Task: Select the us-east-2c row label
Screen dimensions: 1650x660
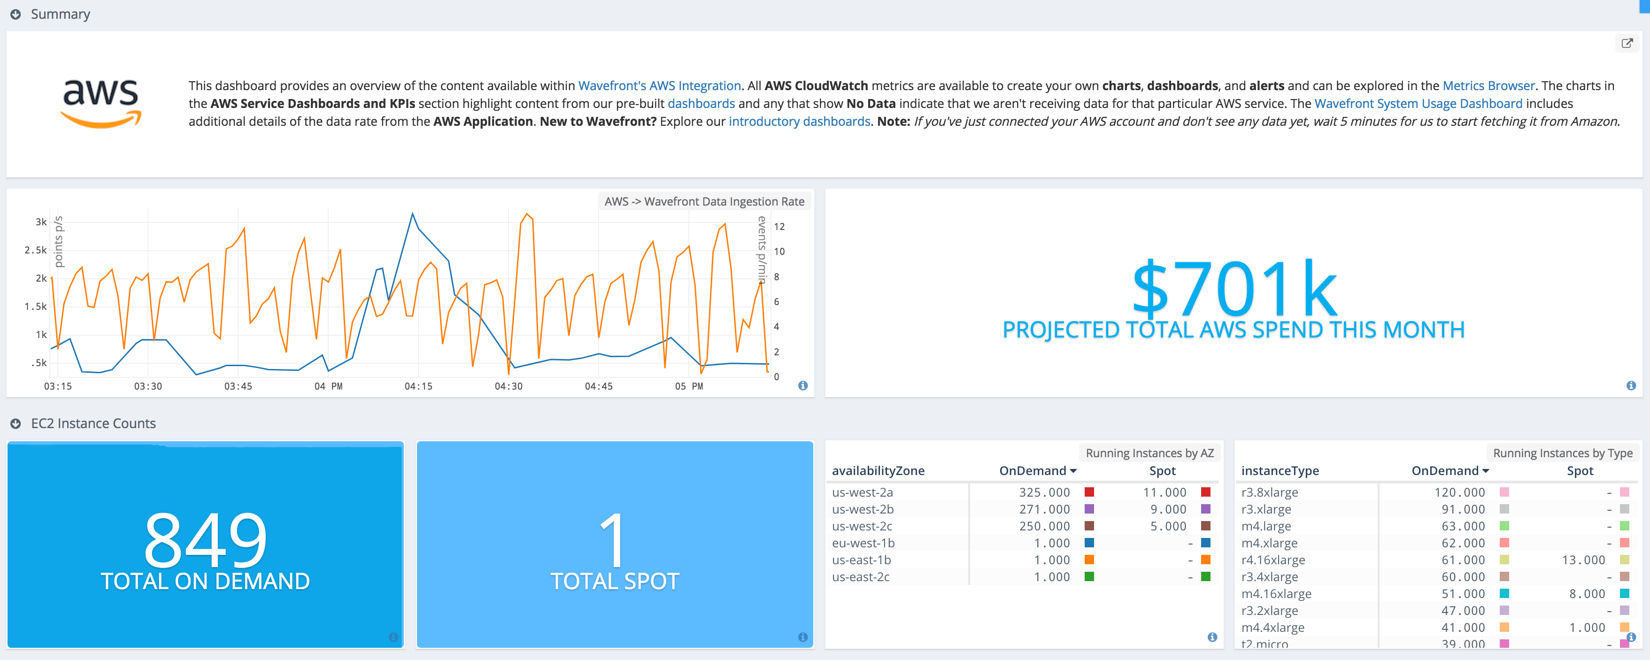Action: click(x=860, y=577)
